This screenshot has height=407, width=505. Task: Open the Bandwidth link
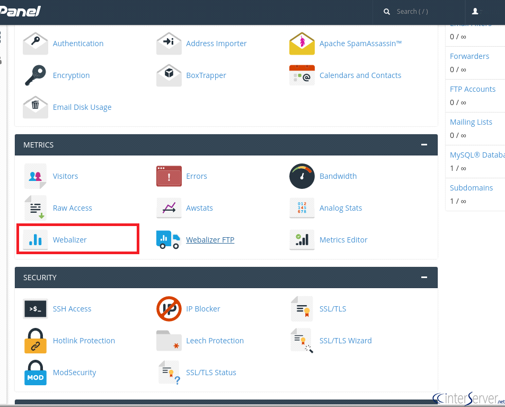(x=338, y=176)
